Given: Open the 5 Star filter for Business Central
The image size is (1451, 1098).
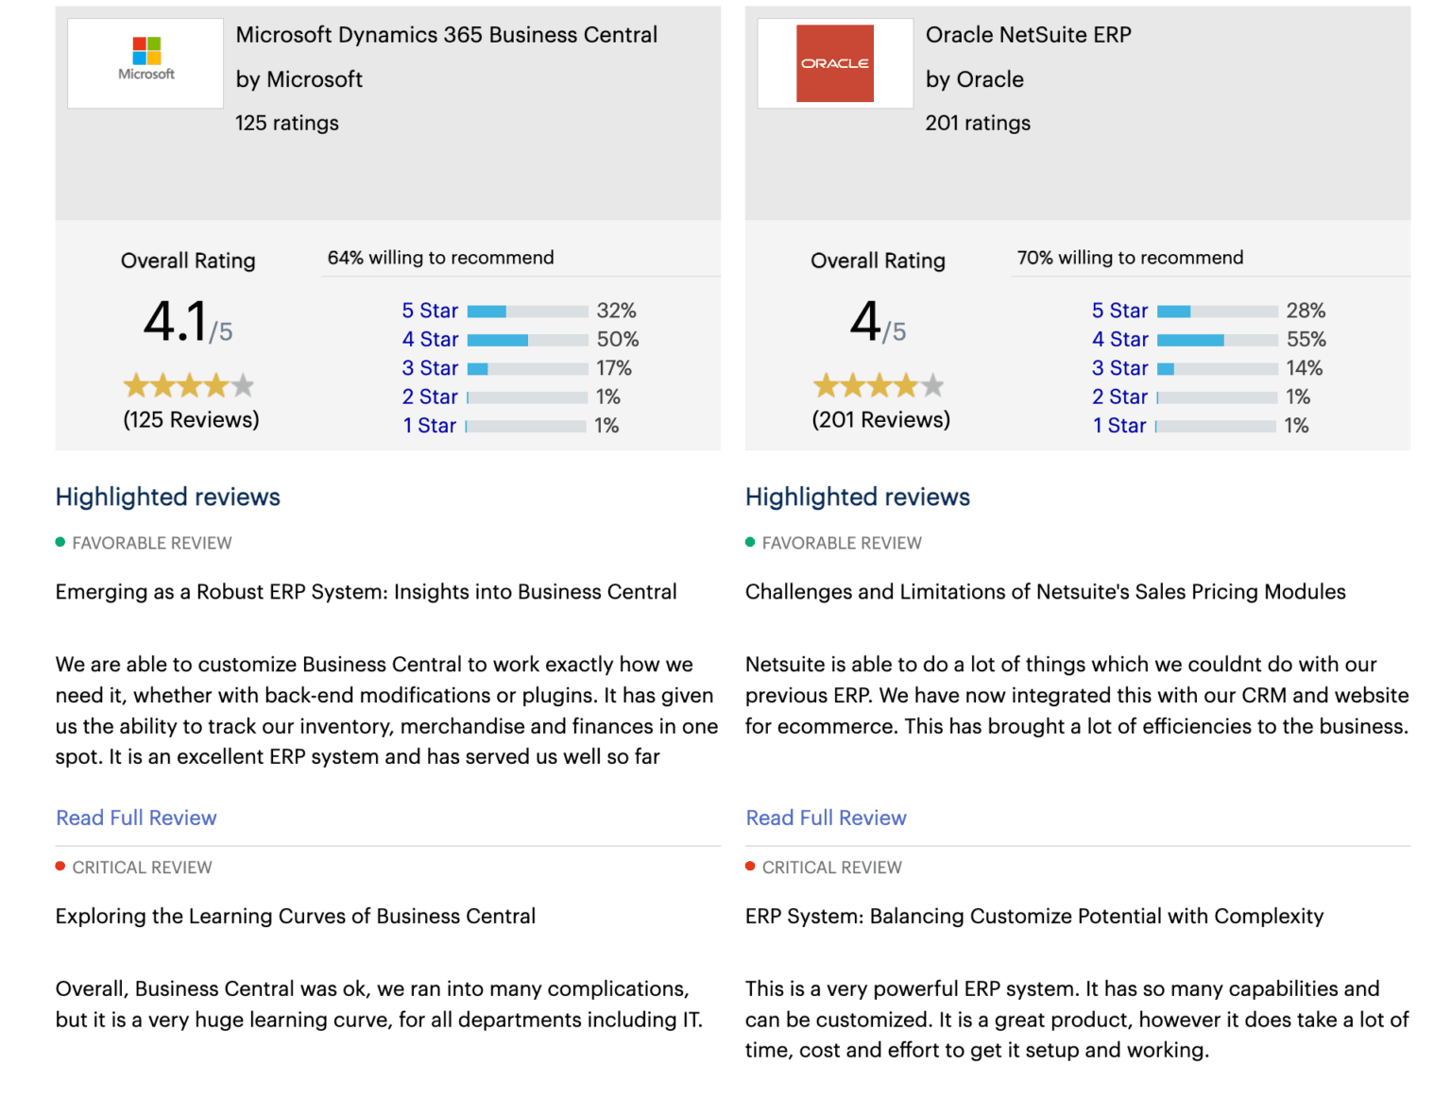Looking at the screenshot, I should click(430, 310).
